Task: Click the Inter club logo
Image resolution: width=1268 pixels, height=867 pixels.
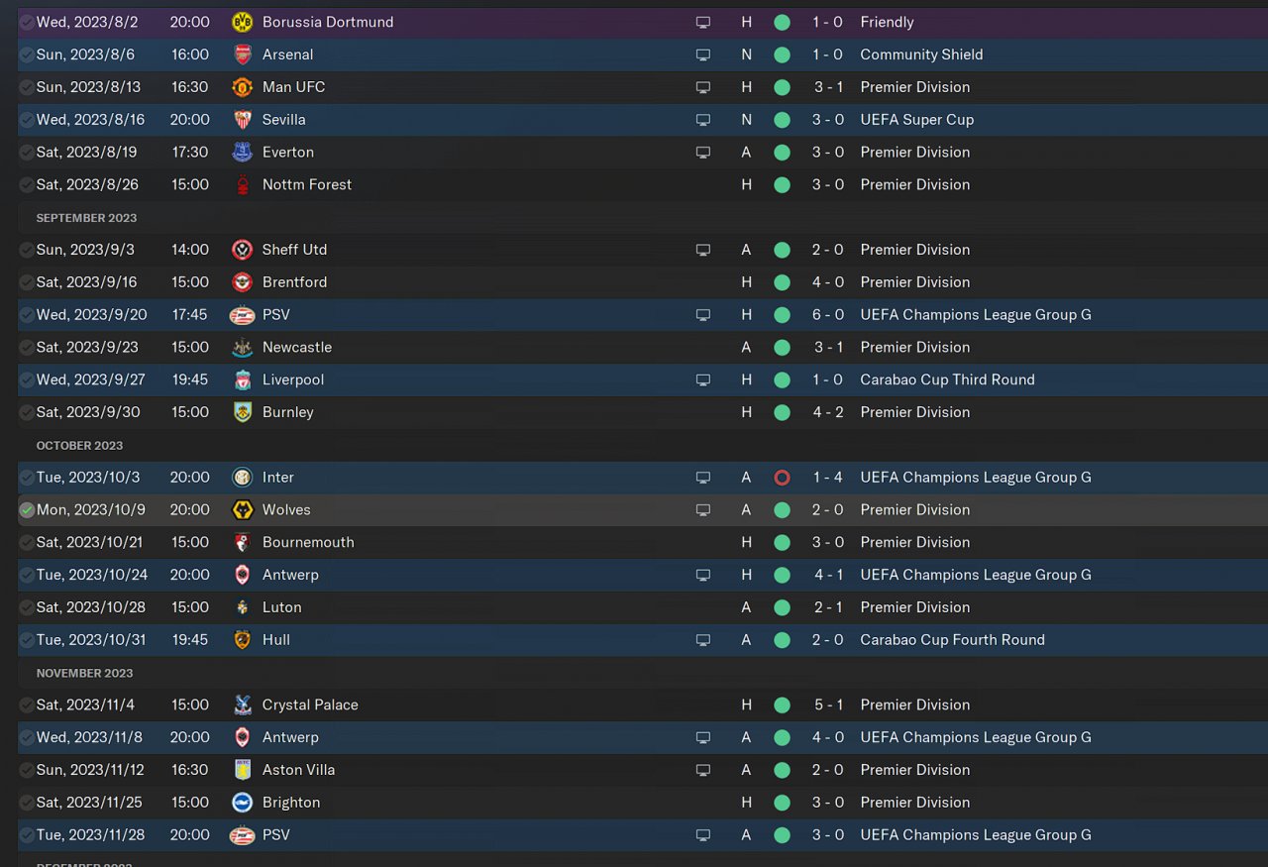Action: click(242, 478)
